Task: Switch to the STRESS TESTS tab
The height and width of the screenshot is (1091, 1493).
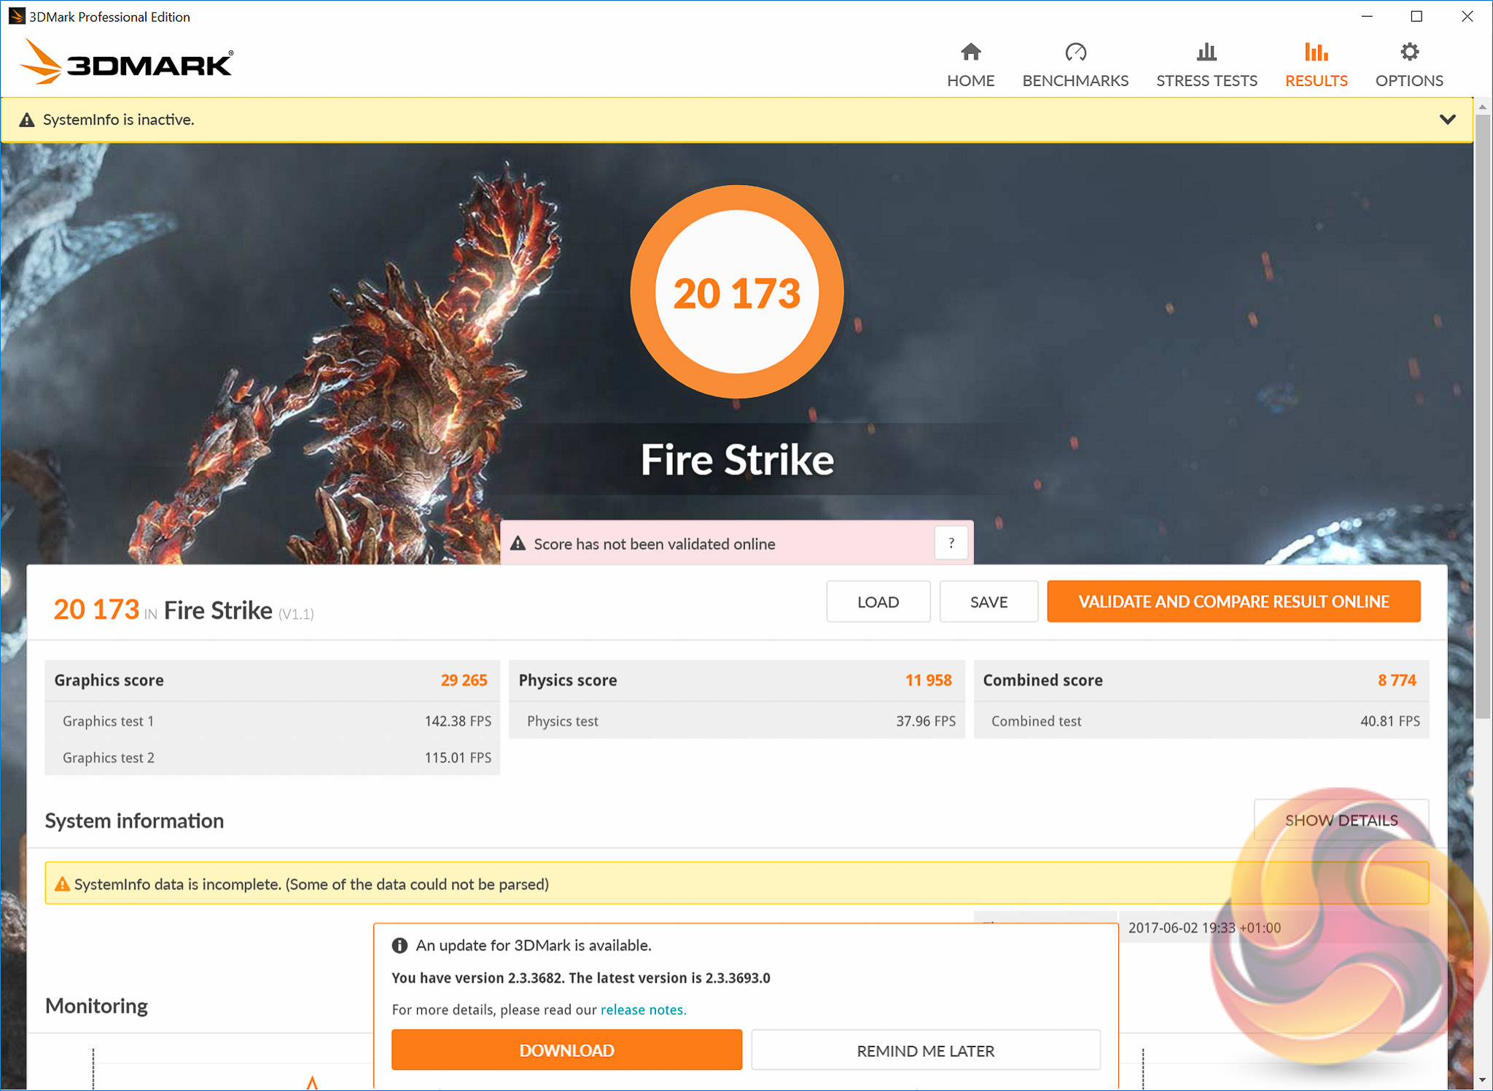Action: click(1207, 81)
